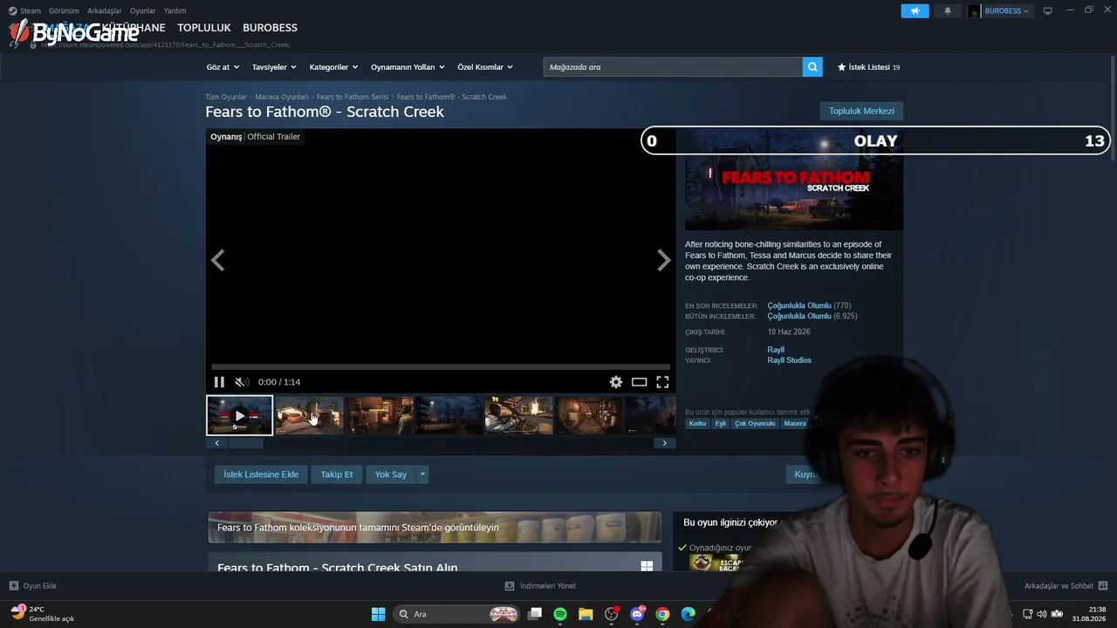Open the video settings gear
Image resolution: width=1117 pixels, height=628 pixels.
point(616,382)
